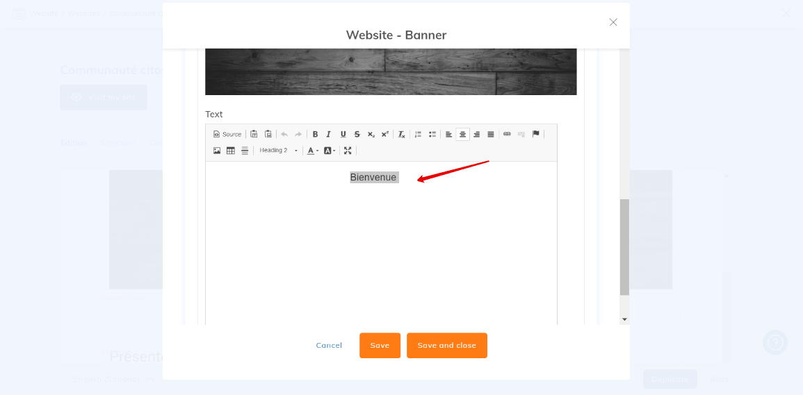Toggle italic formatting

329,134
